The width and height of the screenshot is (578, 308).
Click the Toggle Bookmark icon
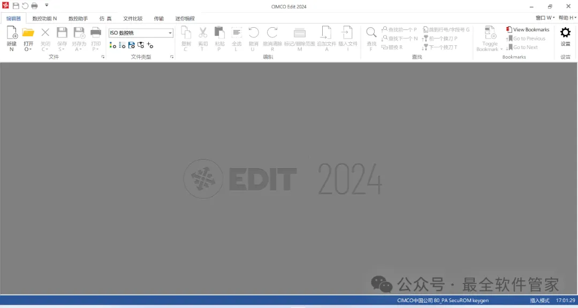tap(490, 33)
